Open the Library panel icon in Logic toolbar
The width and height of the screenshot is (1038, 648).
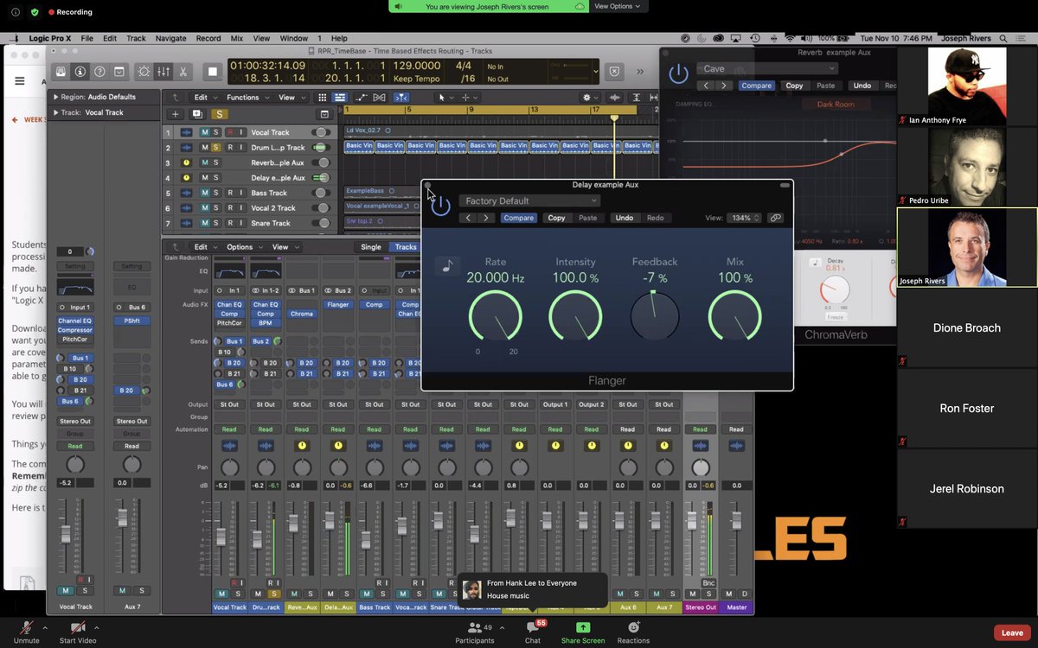pyautogui.click(x=61, y=72)
